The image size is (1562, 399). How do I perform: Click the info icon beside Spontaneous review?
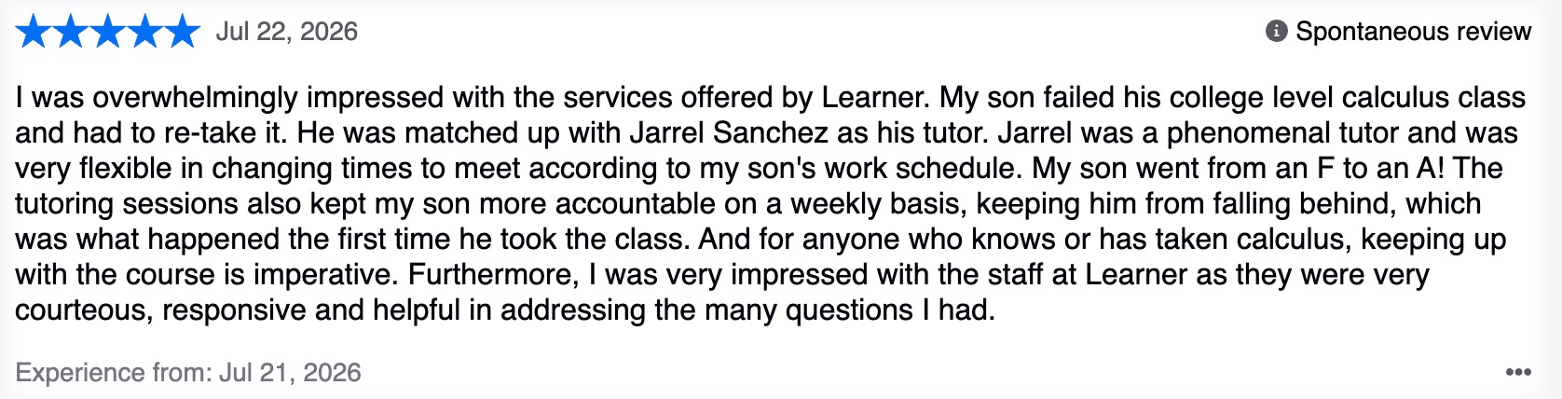click(1276, 32)
